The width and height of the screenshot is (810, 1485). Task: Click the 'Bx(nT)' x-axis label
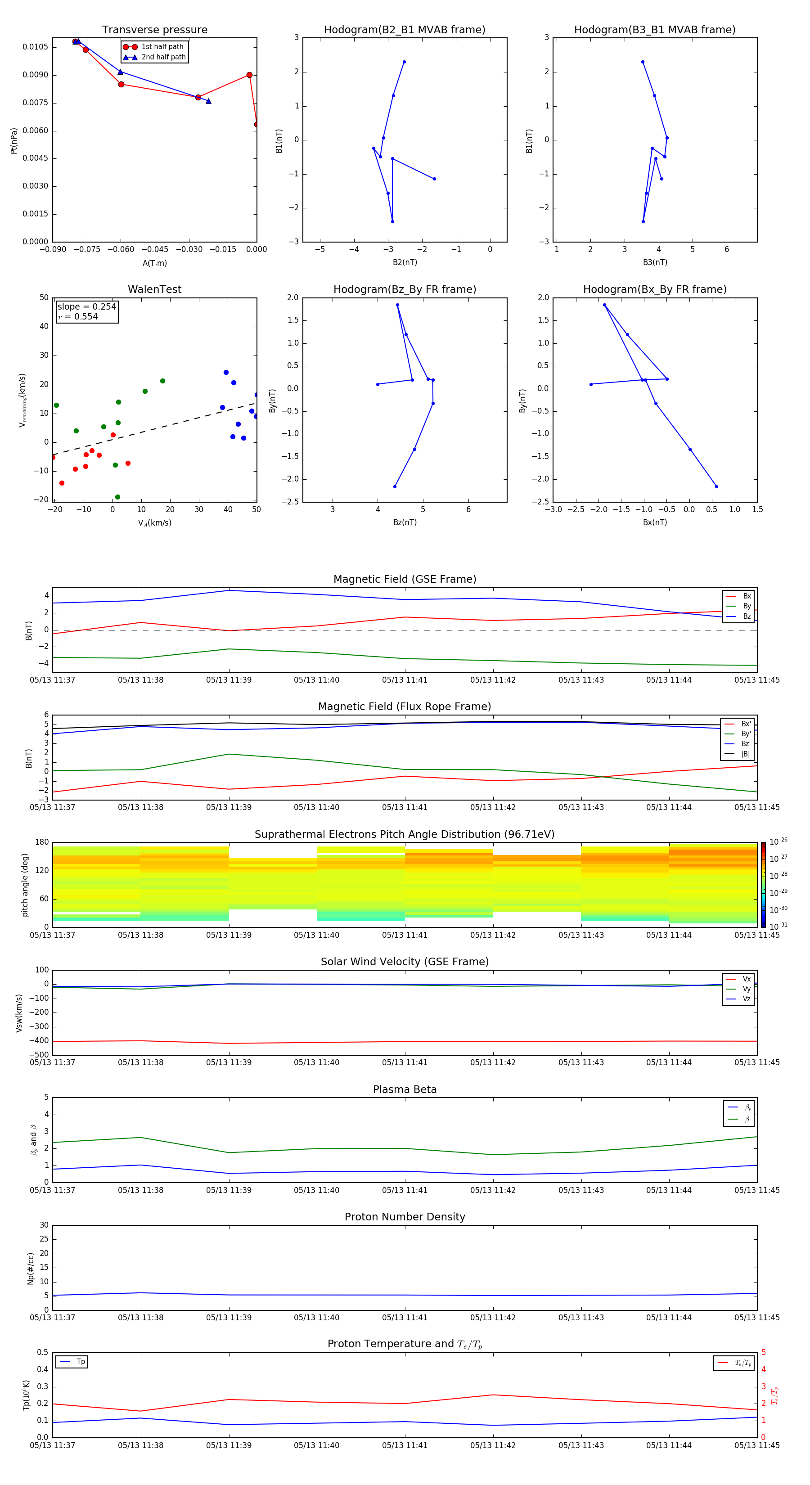pyautogui.click(x=655, y=523)
